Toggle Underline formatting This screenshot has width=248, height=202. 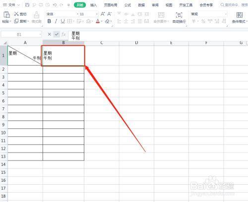tap(62, 21)
